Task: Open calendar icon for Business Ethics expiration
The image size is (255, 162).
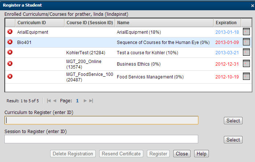Action: pos(247,64)
